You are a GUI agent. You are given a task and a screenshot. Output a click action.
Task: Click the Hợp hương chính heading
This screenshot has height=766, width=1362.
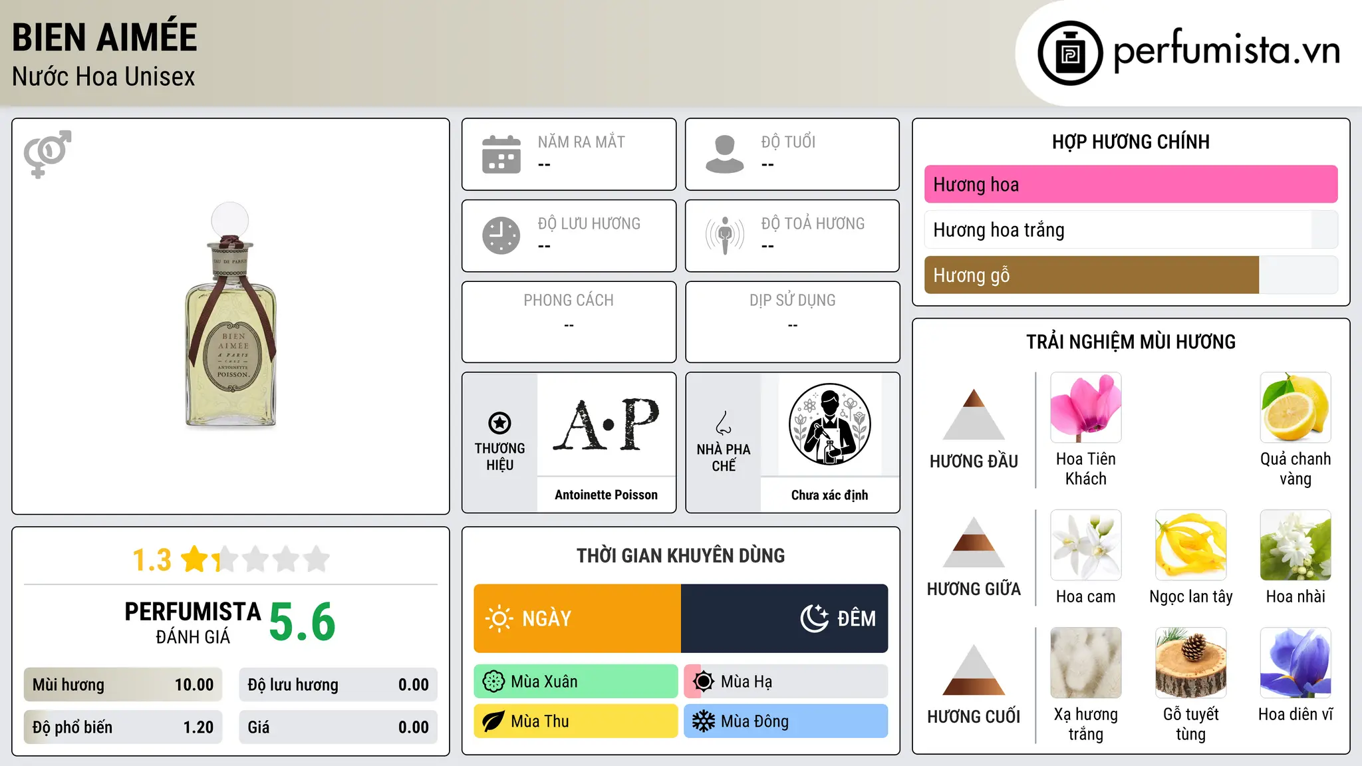(1131, 142)
